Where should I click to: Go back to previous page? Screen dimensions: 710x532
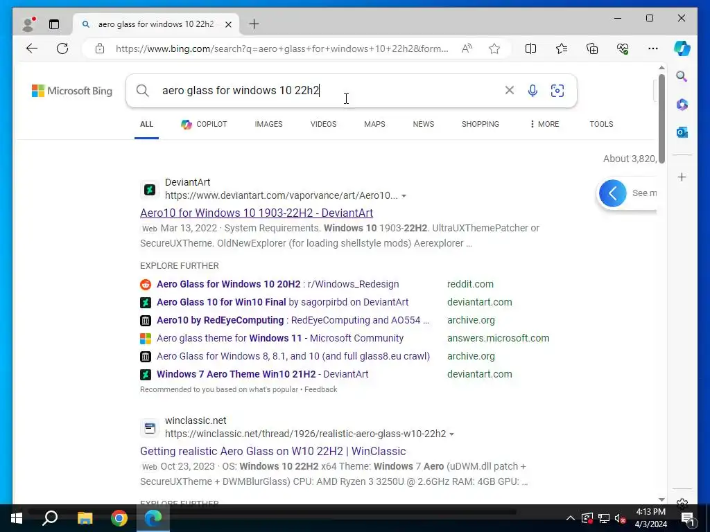point(32,48)
